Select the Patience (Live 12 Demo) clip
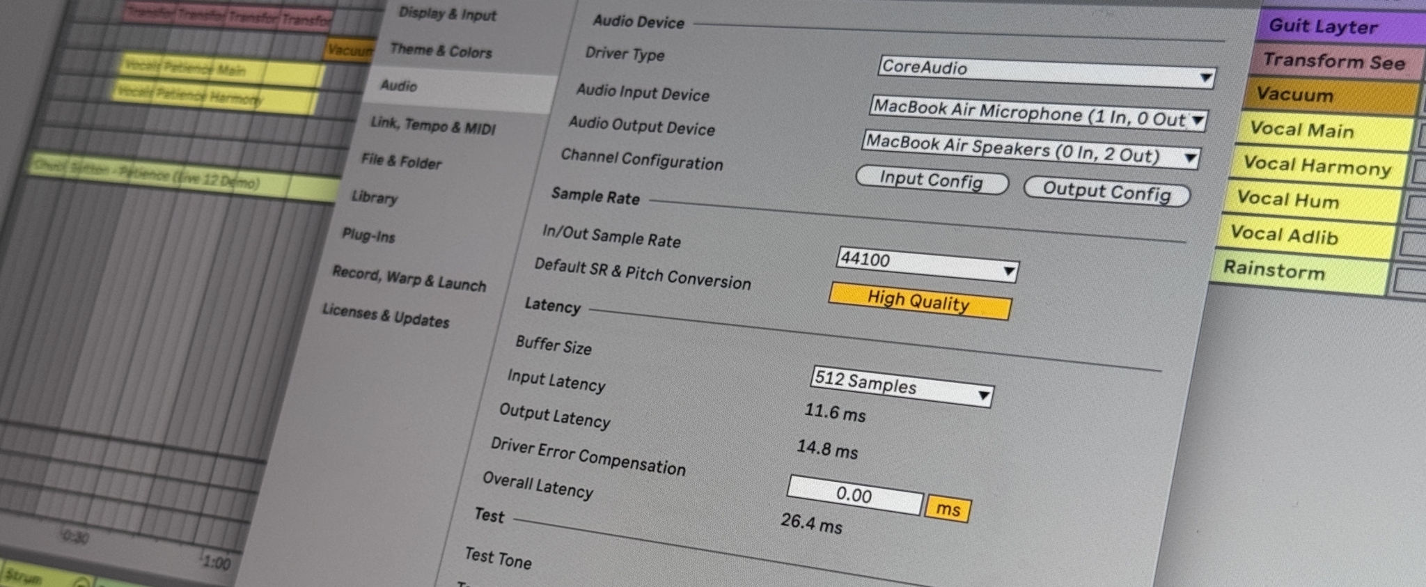 [x=182, y=177]
